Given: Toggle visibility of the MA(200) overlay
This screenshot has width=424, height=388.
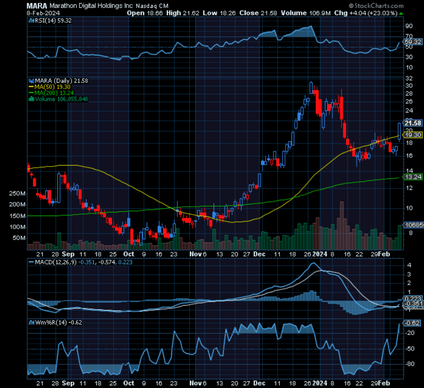Looking at the screenshot, I should pyautogui.click(x=31, y=92).
